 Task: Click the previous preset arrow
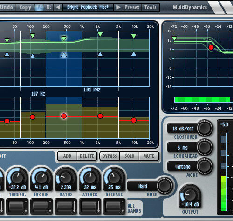click(58, 7)
